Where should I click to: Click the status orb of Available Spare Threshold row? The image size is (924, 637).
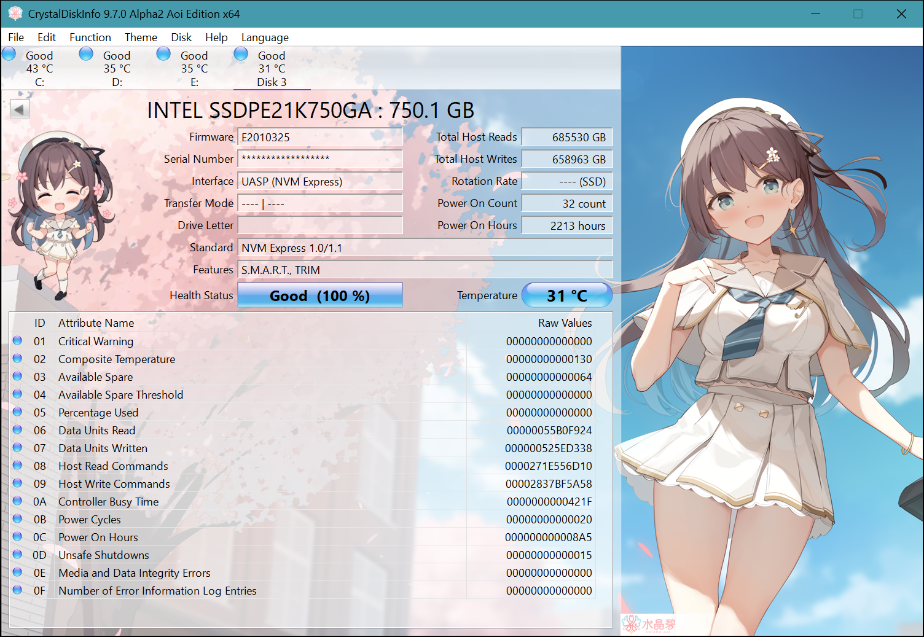click(x=17, y=394)
